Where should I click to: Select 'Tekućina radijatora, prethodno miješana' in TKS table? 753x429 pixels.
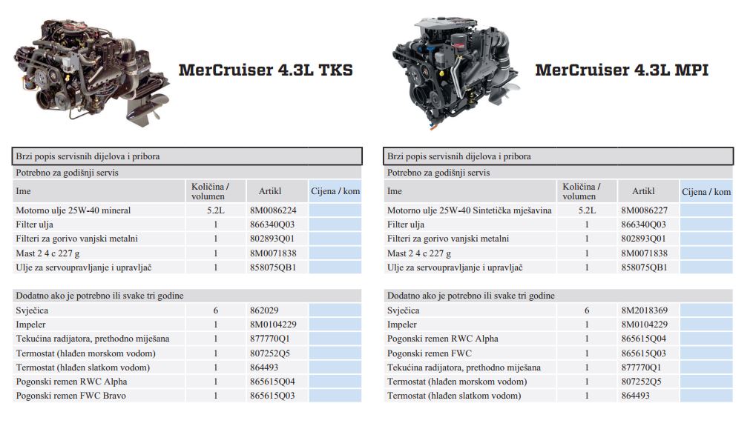pos(93,339)
